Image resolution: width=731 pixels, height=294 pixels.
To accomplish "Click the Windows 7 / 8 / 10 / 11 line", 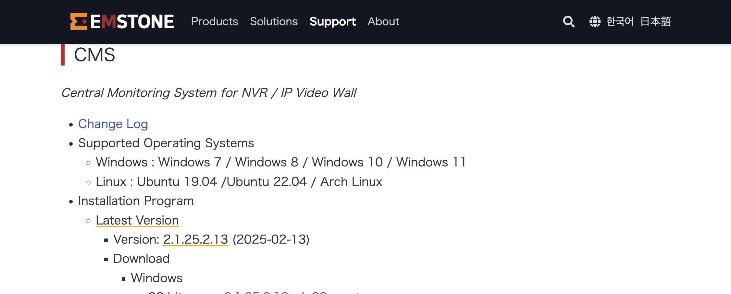I will tap(281, 162).
